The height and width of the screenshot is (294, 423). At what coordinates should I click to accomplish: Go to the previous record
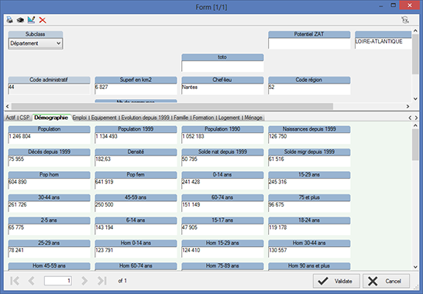pyautogui.click(x=31, y=281)
